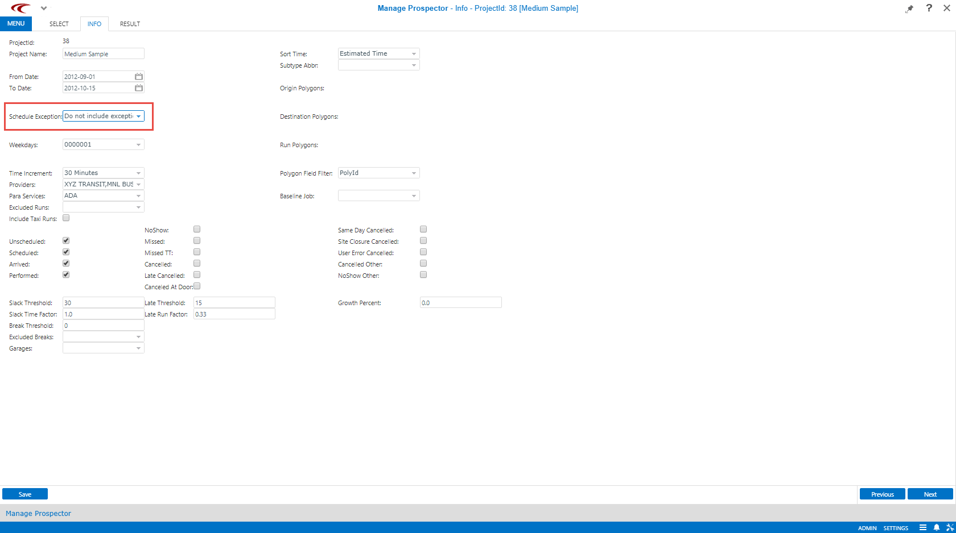The height and width of the screenshot is (533, 956).
Task: Expand the Time Increment dropdown
Action: tap(138, 173)
